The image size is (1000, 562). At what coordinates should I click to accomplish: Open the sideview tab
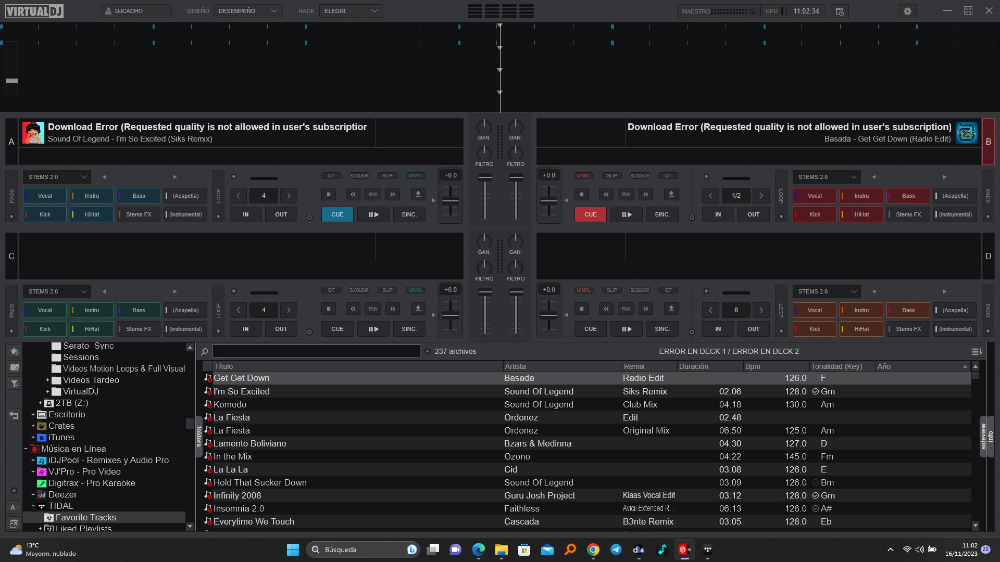[x=983, y=436]
